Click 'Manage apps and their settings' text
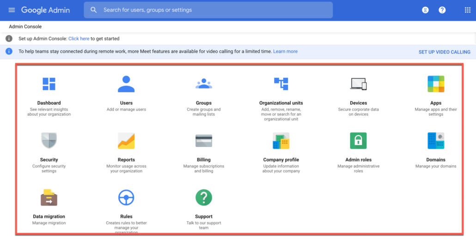476x247 pixels. [436, 112]
